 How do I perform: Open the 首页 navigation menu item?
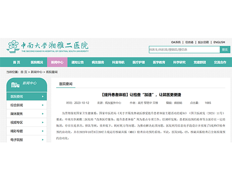tap(17, 62)
